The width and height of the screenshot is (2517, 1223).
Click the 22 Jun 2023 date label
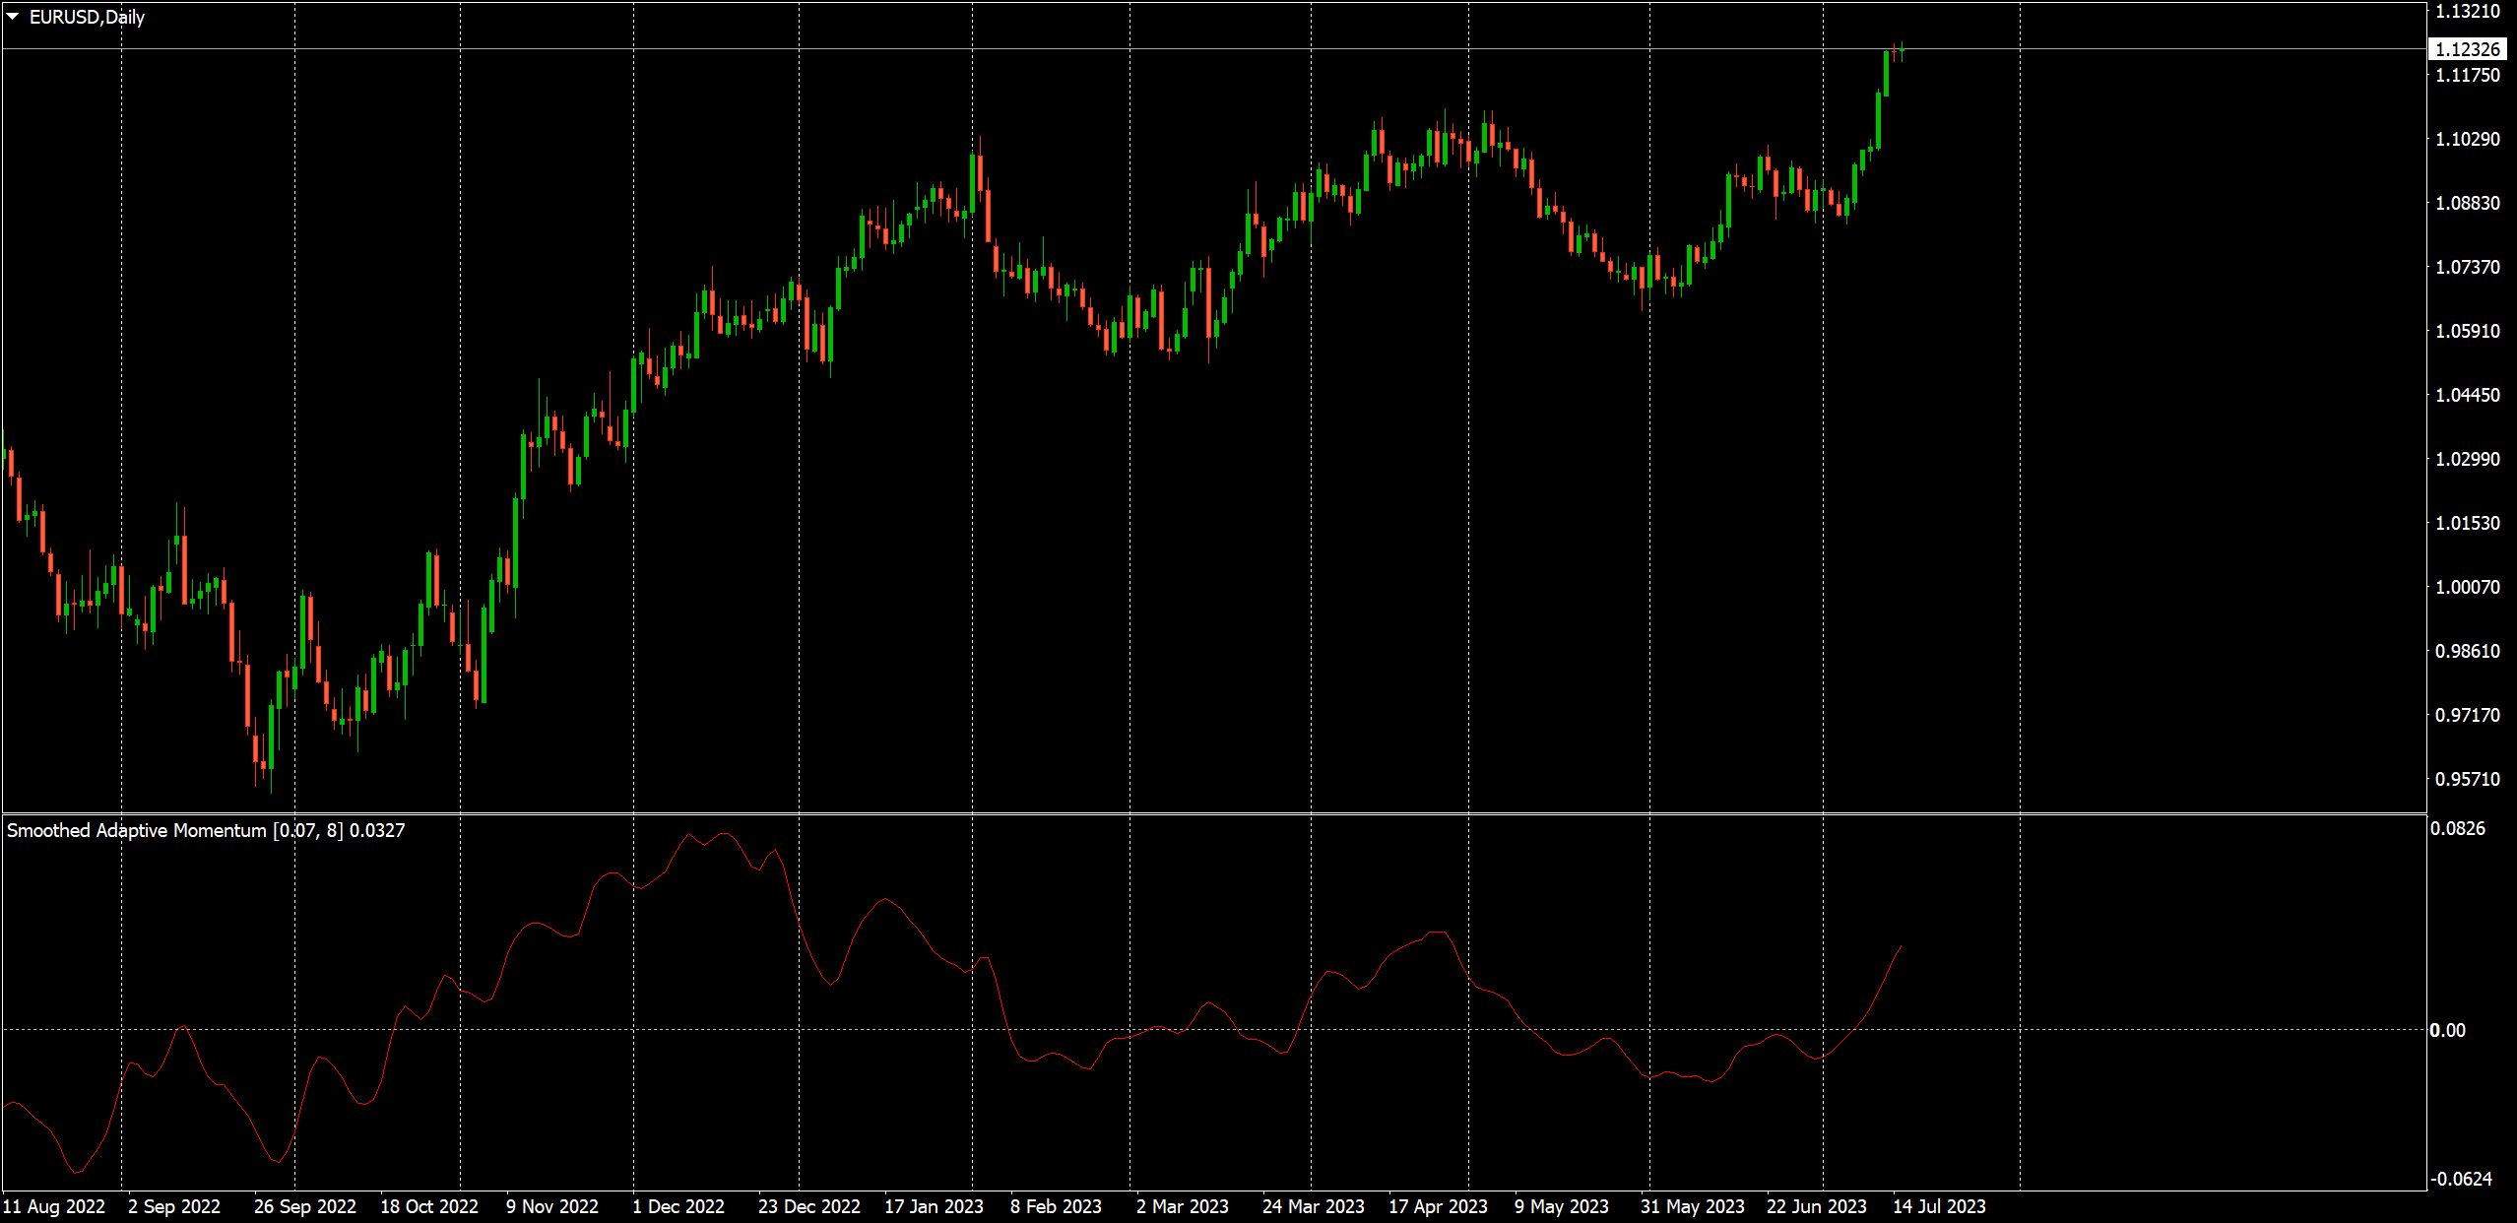click(x=1816, y=1206)
